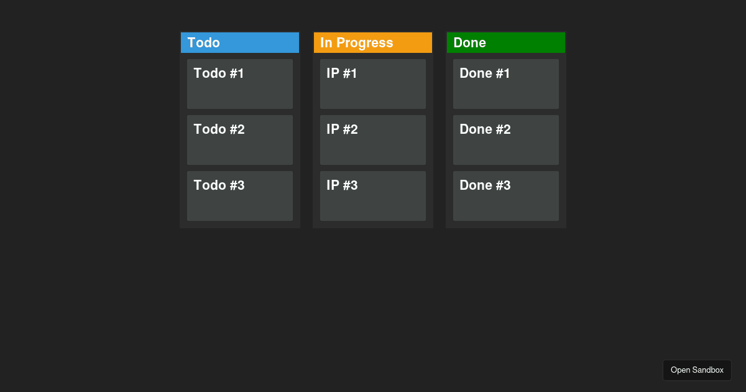Image resolution: width=746 pixels, height=392 pixels.
Task: Click the Todo #1 card title text
Action: 219,73
